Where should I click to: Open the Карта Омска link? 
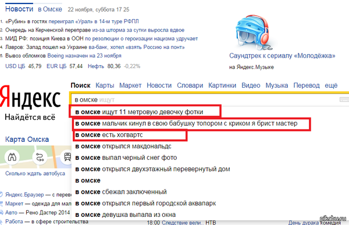tap(27, 140)
